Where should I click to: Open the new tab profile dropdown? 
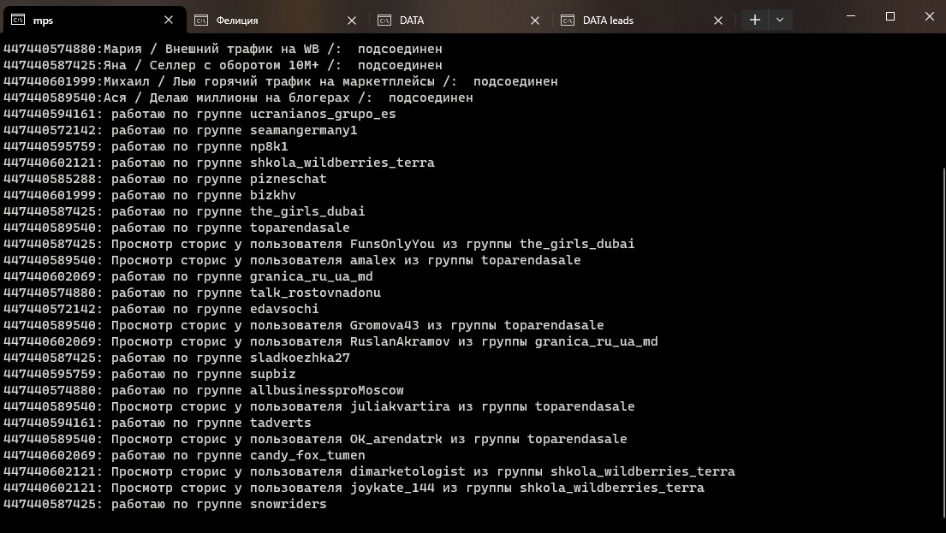click(x=779, y=20)
